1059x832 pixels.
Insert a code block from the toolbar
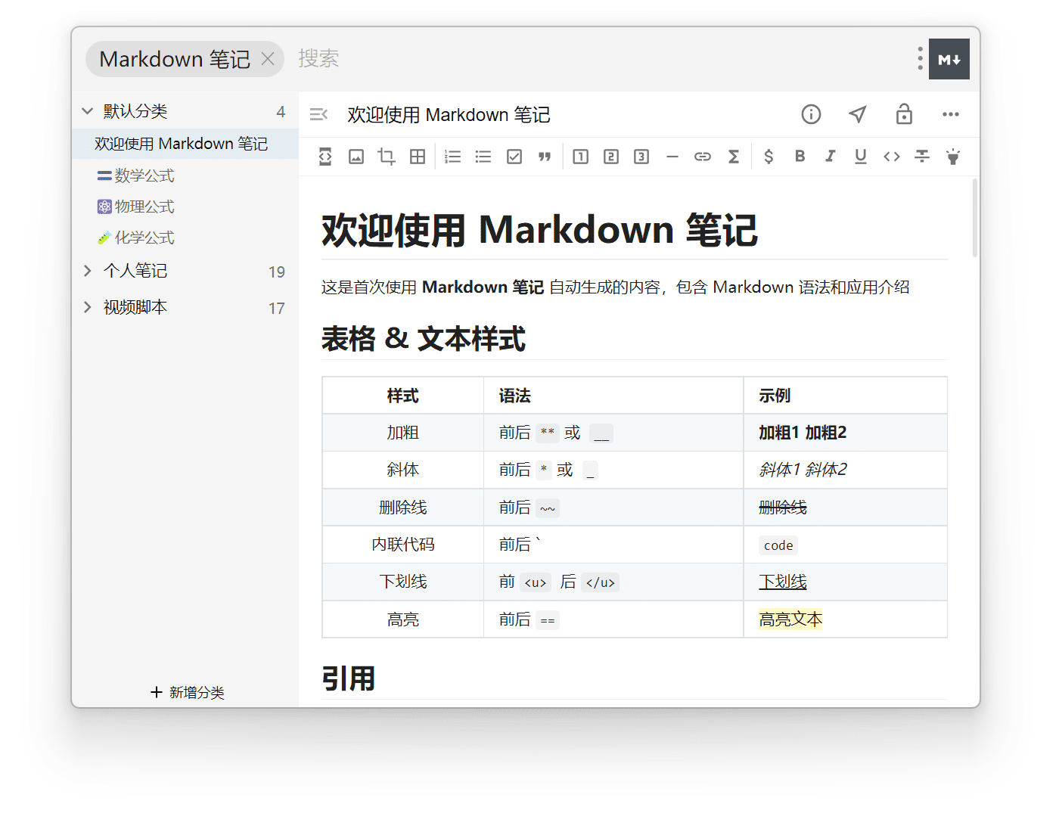click(325, 157)
